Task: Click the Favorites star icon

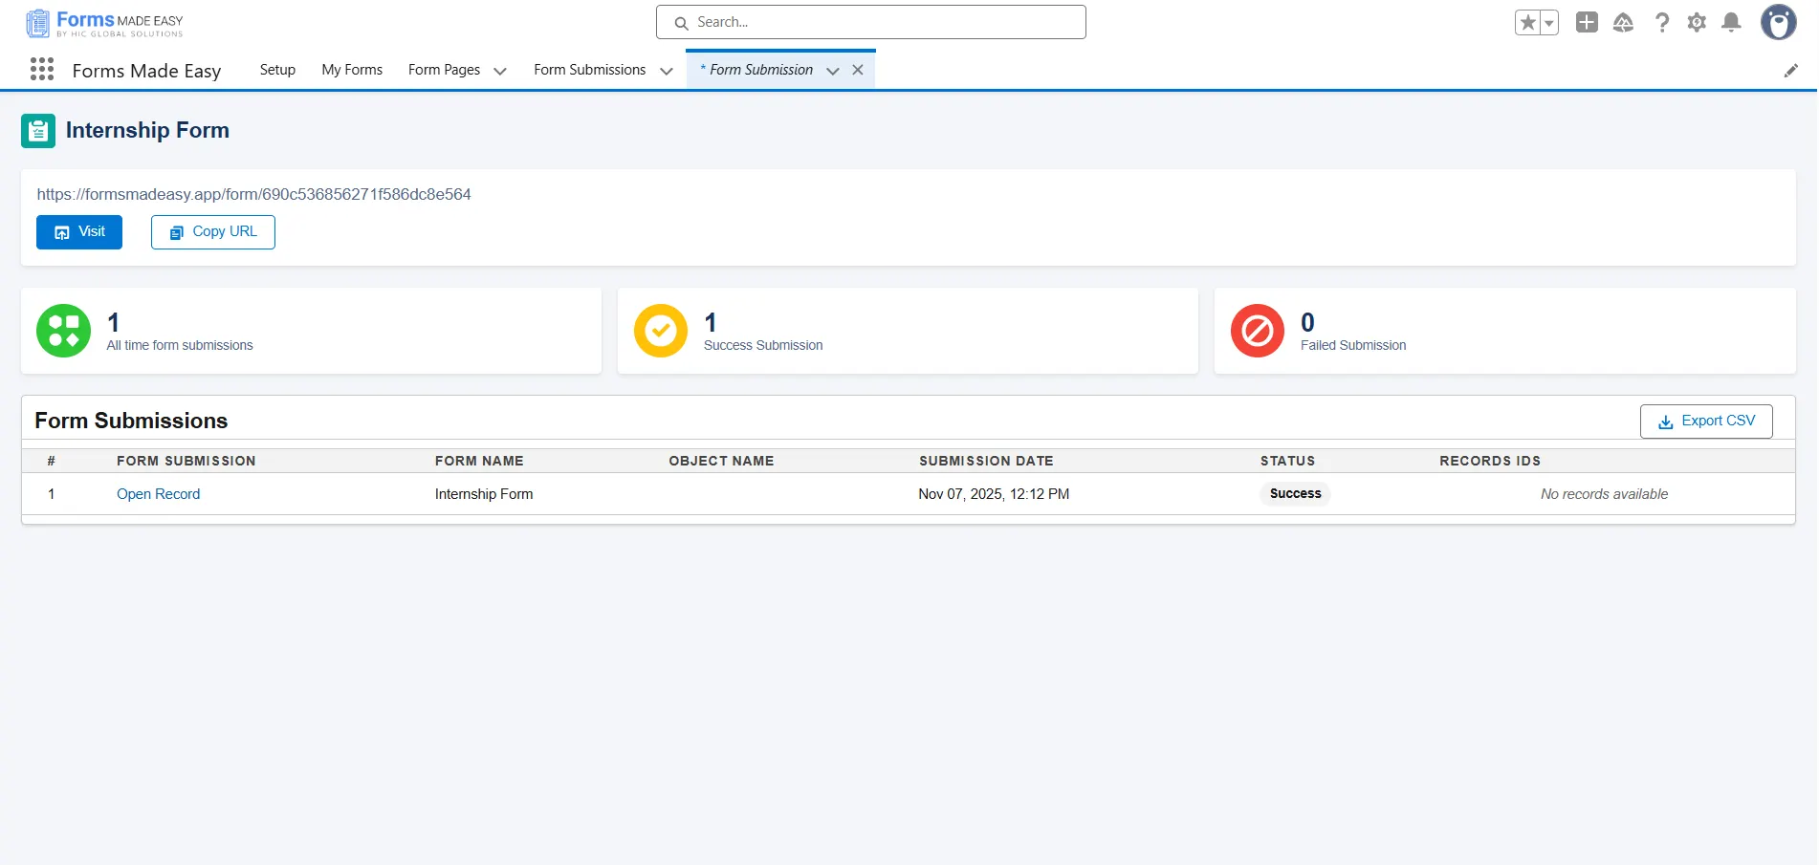Action: click(1527, 23)
